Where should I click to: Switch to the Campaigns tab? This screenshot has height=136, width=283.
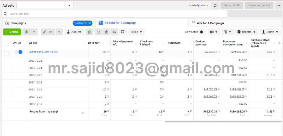click(18, 23)
